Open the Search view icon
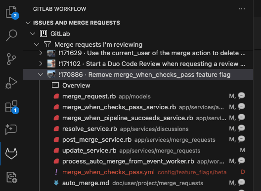The width and height of the screenshot is (261, 191). [11, 35]
